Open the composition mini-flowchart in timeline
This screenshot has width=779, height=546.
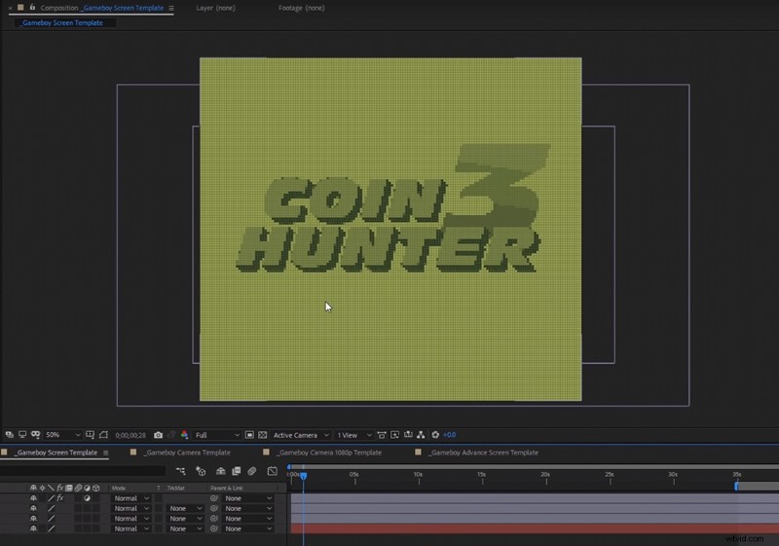[180, 471]
